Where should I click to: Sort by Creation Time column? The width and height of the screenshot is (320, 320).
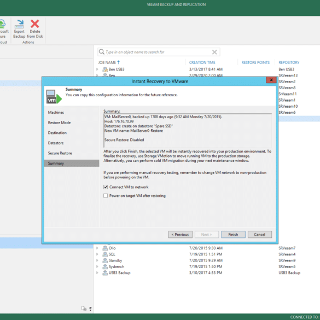[202, 62]
